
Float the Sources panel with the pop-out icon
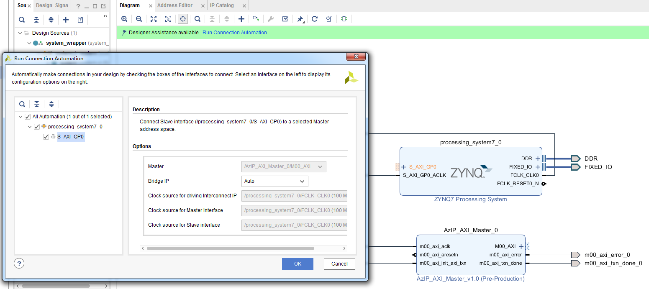coord(103,6)
